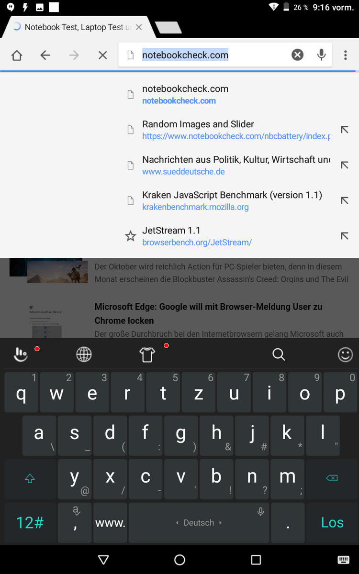The height and width of the screenshot is (574, 359).
Task: Switch to 12# symbols keyboard layout
Action: pos(30,523)
